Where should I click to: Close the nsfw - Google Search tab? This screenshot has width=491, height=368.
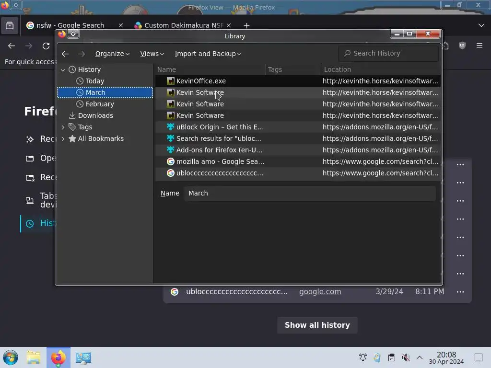pos(121,25)
